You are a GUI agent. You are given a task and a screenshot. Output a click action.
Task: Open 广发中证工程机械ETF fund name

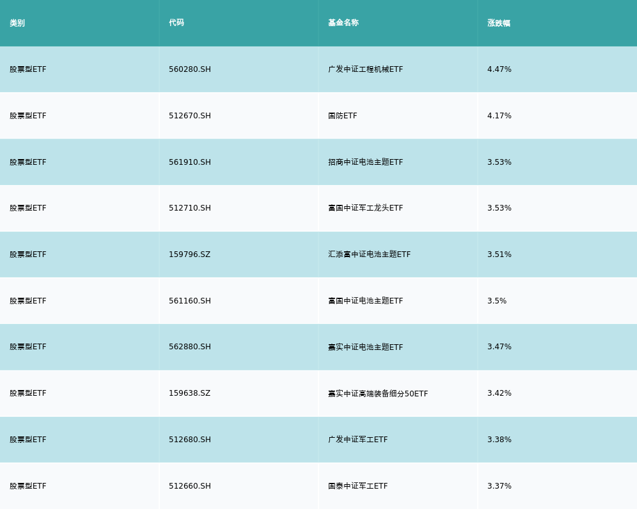point(366,69)
